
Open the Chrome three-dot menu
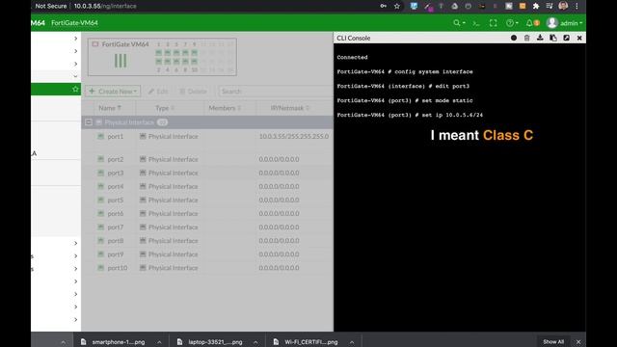[577, 6]
